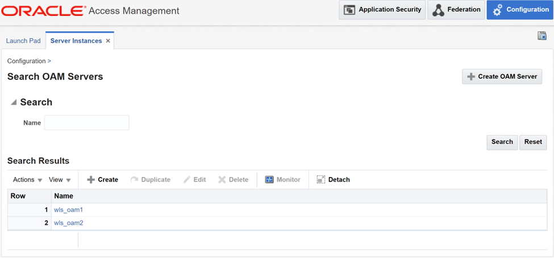Click the Monitor toolbar icon
This screenshot has width=554, height=258.
270,180
